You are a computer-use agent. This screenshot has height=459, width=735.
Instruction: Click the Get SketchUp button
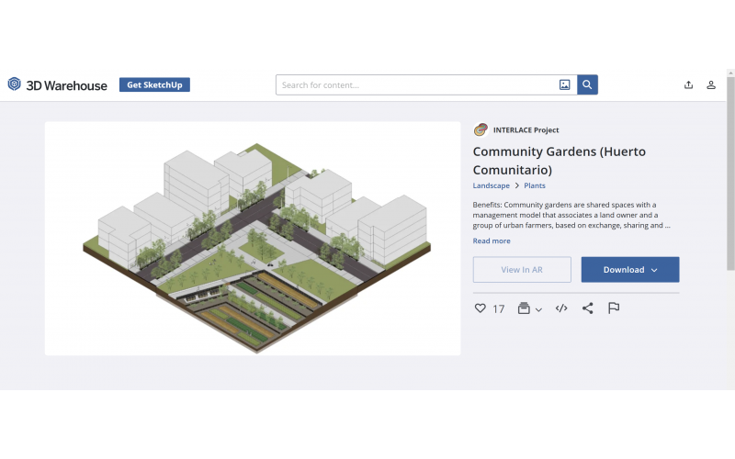pos(154,84)
